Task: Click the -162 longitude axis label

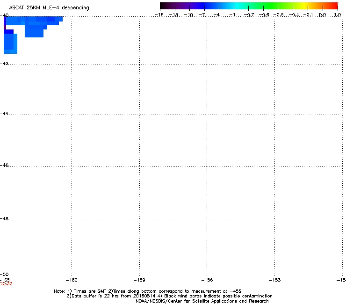Action: [72, 280]
